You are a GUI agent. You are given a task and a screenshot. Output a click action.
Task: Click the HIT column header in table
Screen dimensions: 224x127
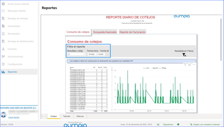94,67
